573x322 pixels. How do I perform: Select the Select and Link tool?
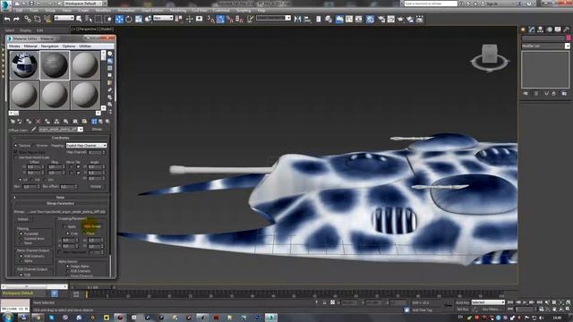28,19
